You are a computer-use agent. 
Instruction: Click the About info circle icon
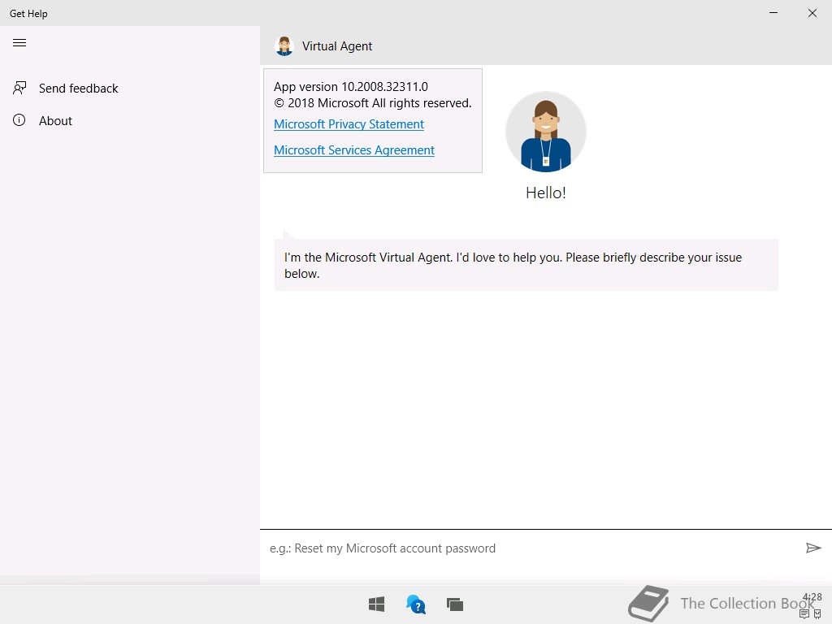19,120
